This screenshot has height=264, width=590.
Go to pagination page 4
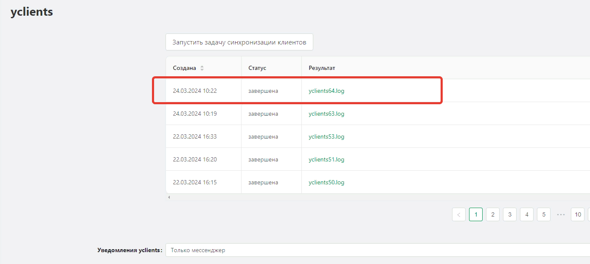point(527,214)
